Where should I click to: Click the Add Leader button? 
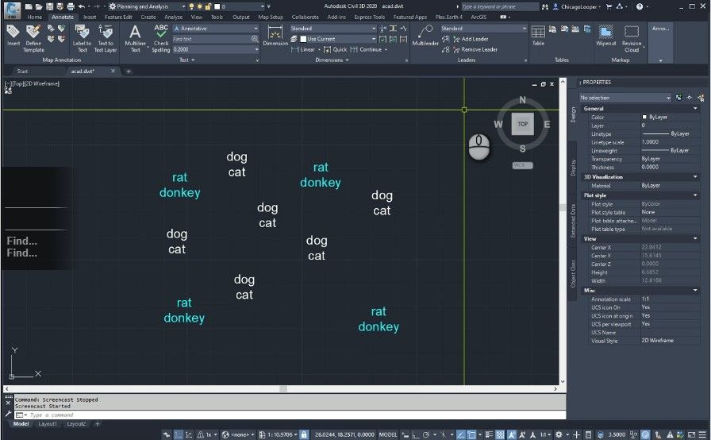[474, 39]
